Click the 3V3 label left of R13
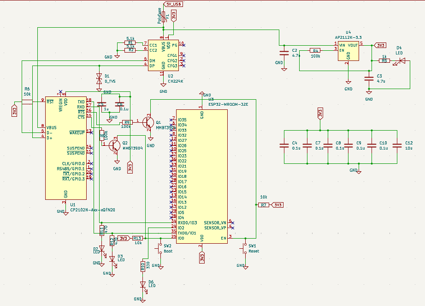This screenshot has height=306, width=425. coord(124,238)
